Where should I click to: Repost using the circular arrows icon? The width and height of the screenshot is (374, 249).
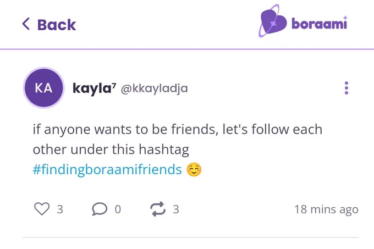click(x=158, y=209)
